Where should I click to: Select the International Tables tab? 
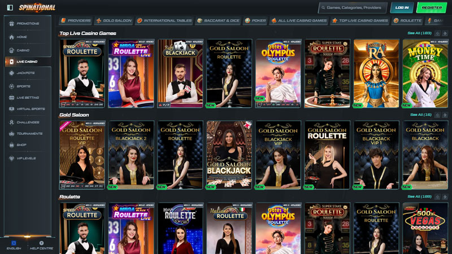coord(164,20)
